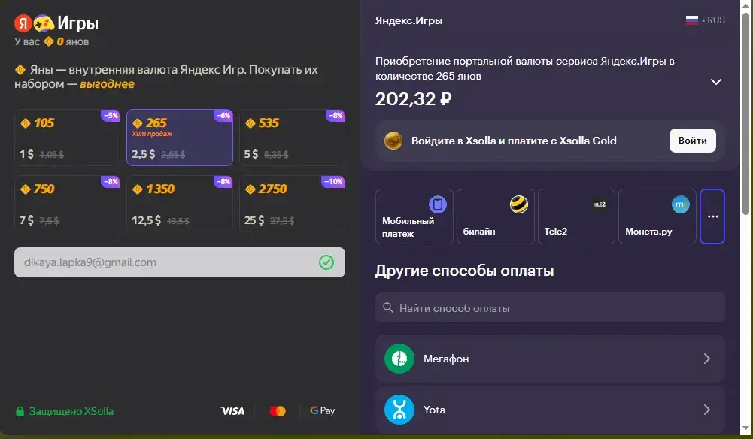Expand the order details chevron
The image size is (753, 439).
716,82
